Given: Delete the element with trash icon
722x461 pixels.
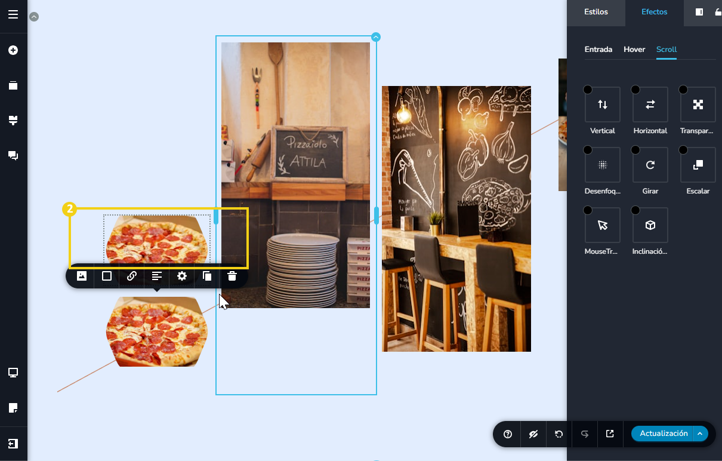Looking at the screenshot, I should tap(232, 276).
